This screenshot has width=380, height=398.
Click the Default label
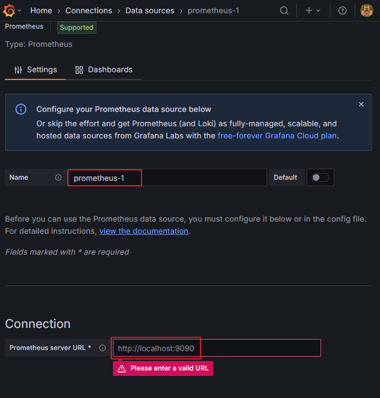pos(285,178)
